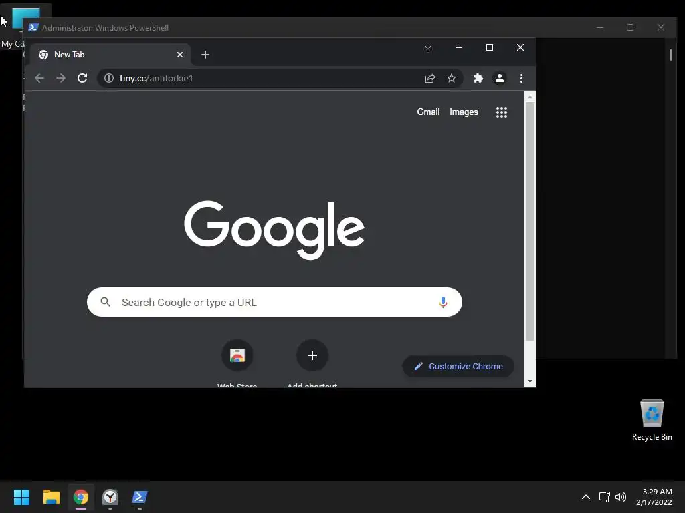The height and width of the screenshot is (513, 685).
Task: Close the New Tab tab
Action: 179,55
